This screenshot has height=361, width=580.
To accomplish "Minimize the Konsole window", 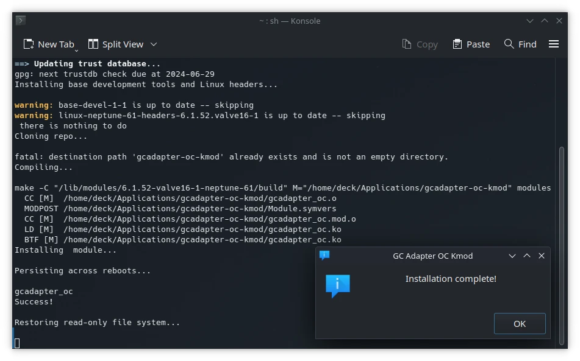I will pyautogui.click(x=530, y=21).
